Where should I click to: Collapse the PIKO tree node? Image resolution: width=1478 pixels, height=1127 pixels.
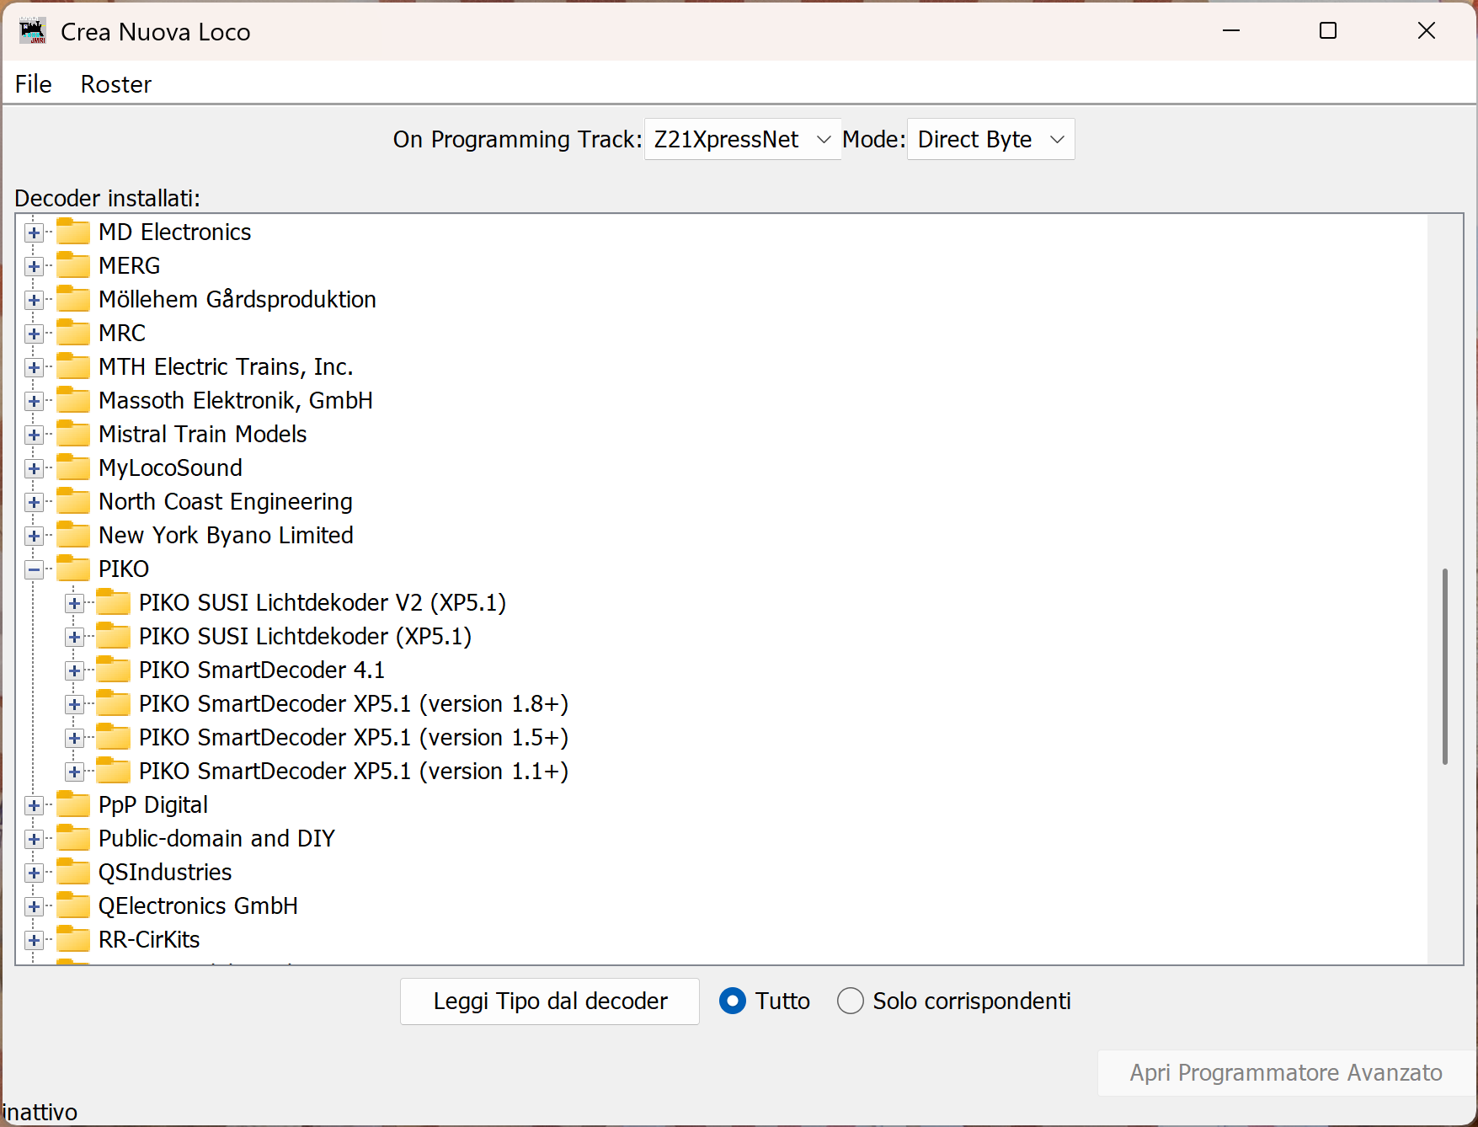34,569
